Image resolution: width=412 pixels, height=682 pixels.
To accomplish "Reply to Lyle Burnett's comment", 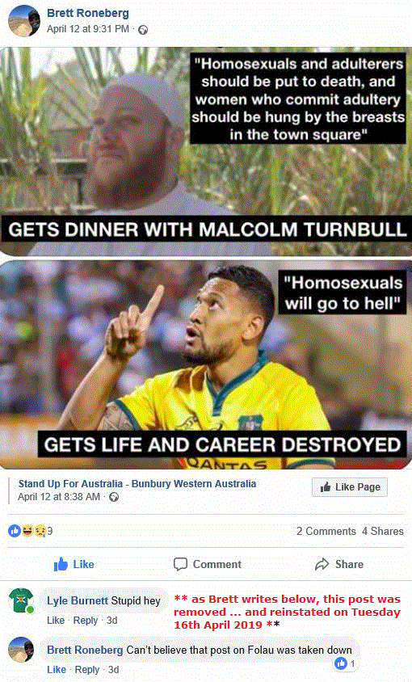I will [x=86, y=621].
